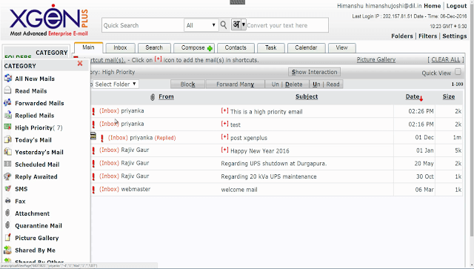This screenshot has width=474, height=269.
Task: Sort by the Subject column header
Action: click(x=307, y=96)
